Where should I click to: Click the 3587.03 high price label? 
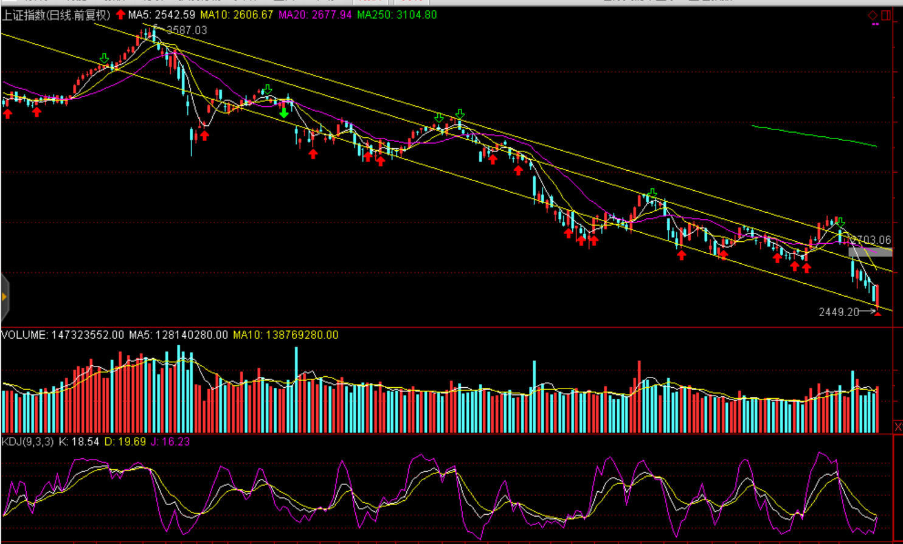186,30
